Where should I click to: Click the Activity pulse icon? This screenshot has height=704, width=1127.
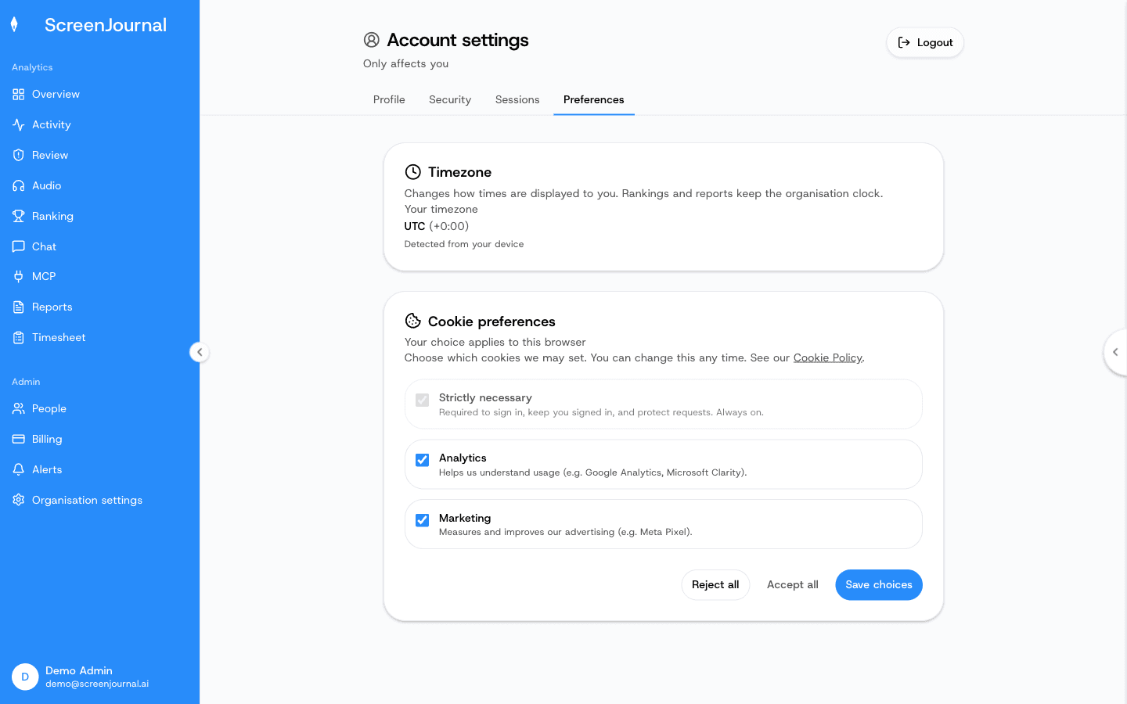coord(19,125)
